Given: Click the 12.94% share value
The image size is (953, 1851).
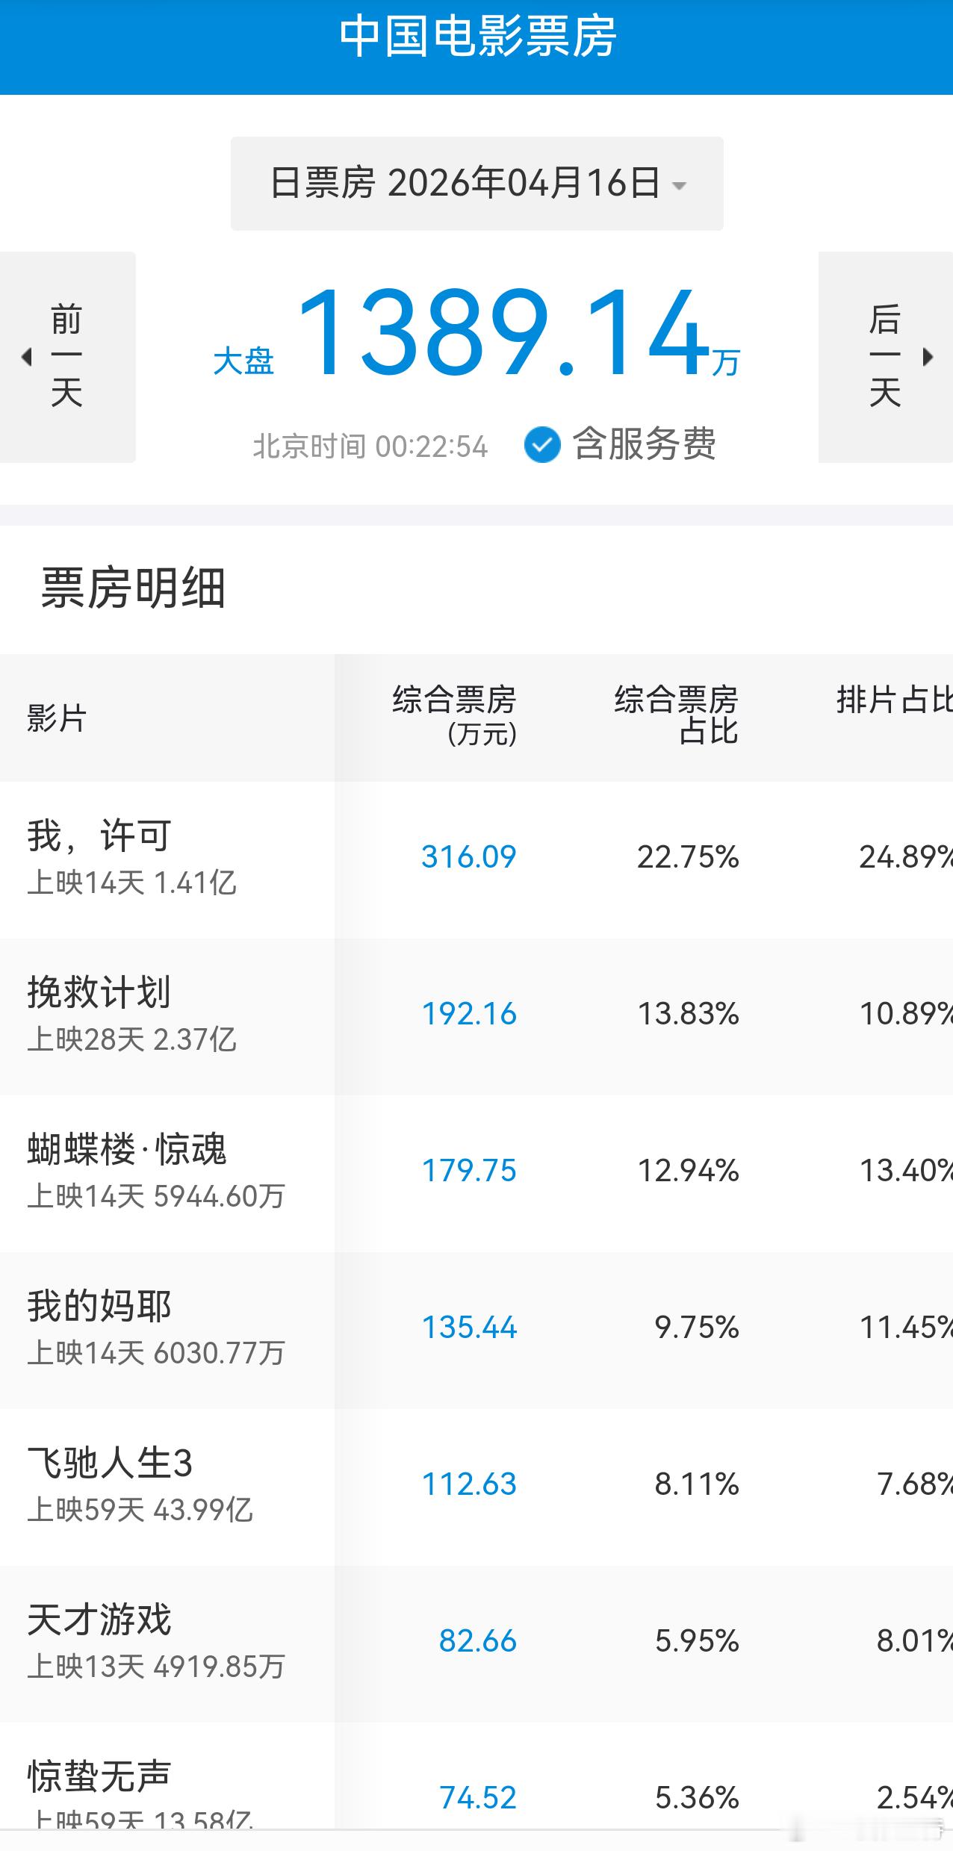Looking at the screenshot, I should point(688,1171).
